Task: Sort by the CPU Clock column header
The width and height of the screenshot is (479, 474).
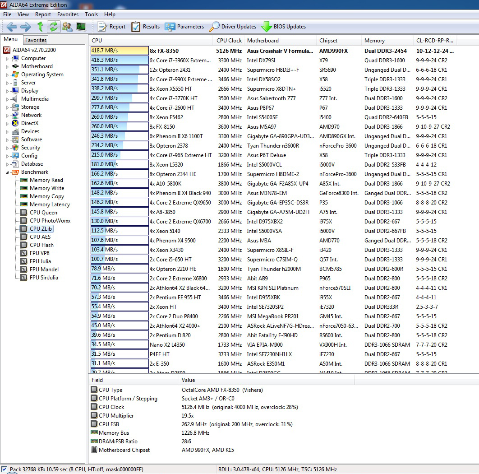Action: pos(229,40)
